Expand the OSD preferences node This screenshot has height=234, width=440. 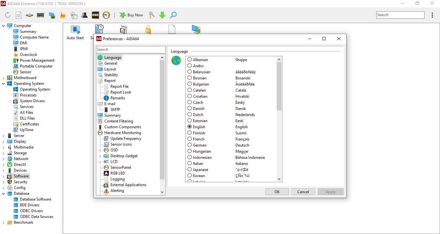(x=100, y=150)
